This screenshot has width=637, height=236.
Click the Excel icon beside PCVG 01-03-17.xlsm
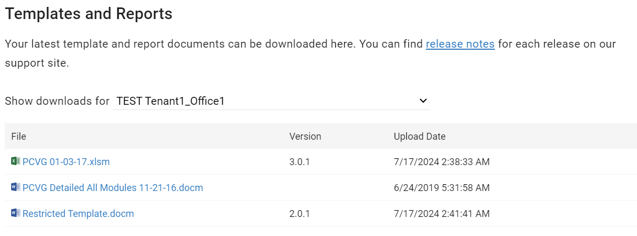(x=15, y=161)
